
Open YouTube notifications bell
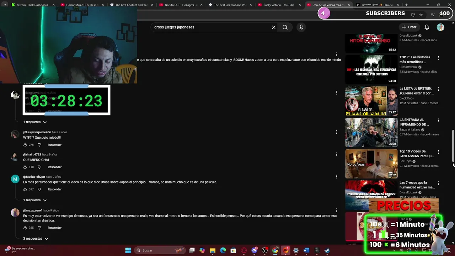(427, 27)
